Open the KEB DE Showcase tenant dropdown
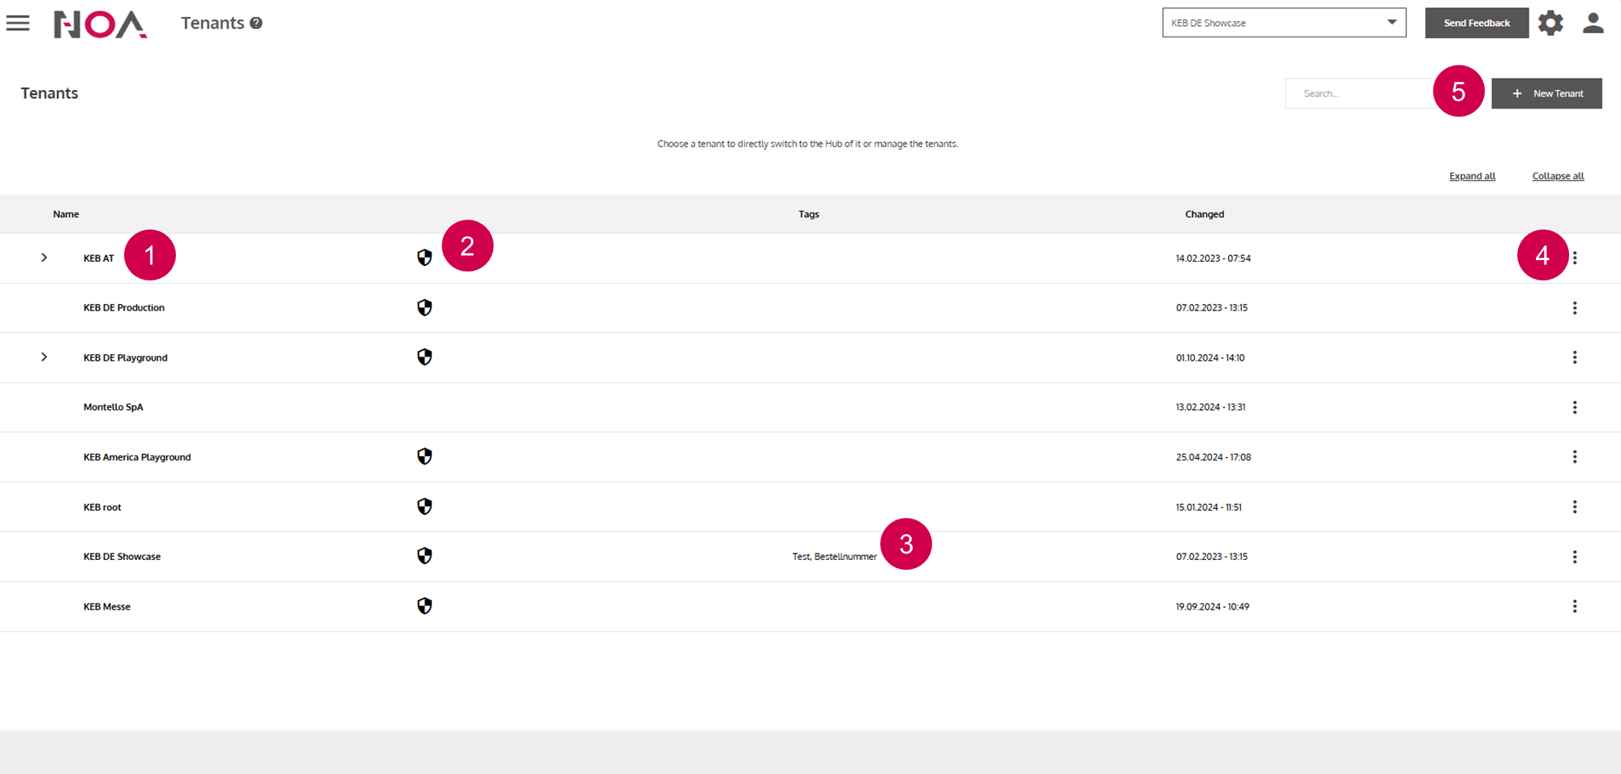1621x774 pixels. 1283,23
